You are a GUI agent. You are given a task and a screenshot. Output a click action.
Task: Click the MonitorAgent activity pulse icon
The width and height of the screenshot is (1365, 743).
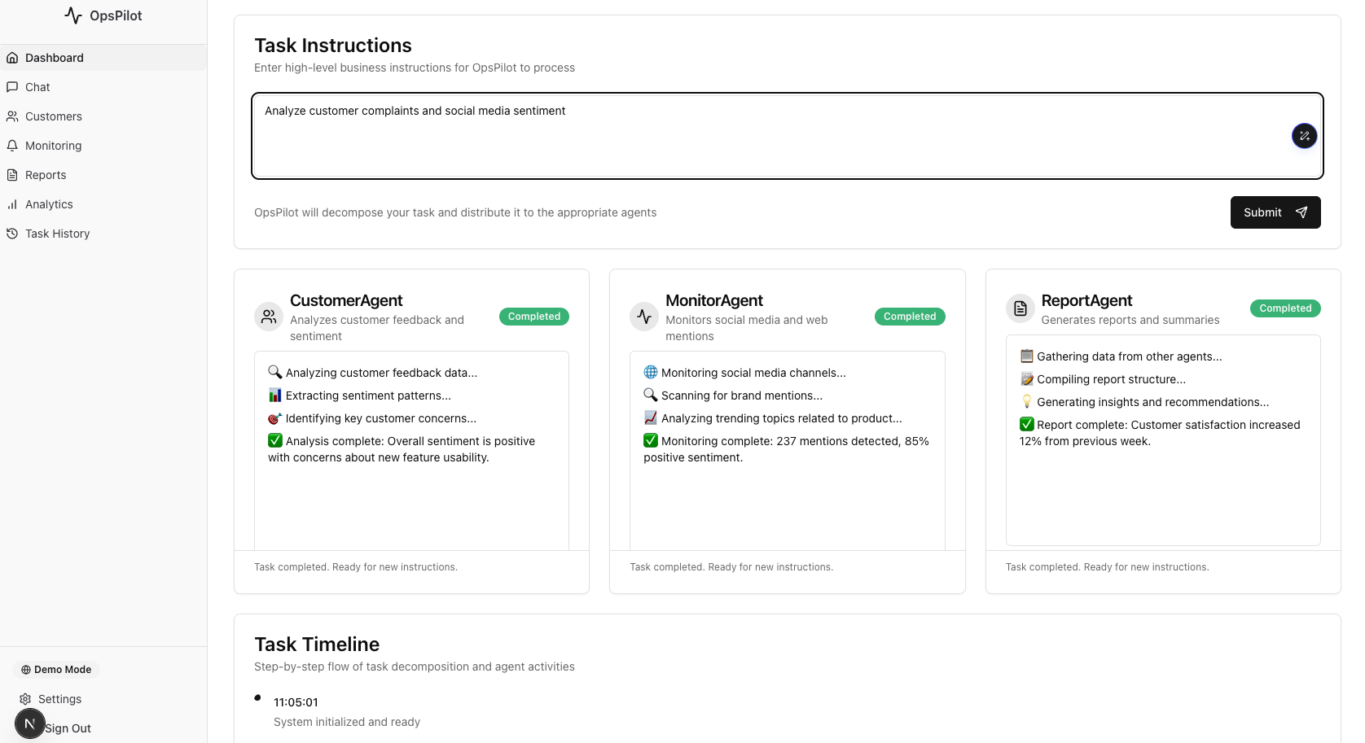click(644, 317)
